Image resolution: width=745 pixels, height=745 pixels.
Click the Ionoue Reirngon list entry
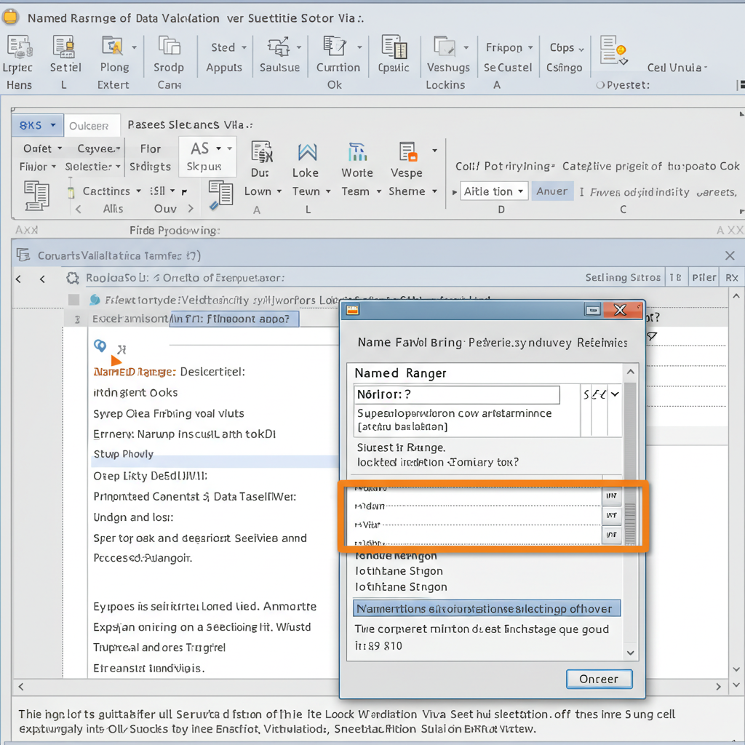click(396, 556)
